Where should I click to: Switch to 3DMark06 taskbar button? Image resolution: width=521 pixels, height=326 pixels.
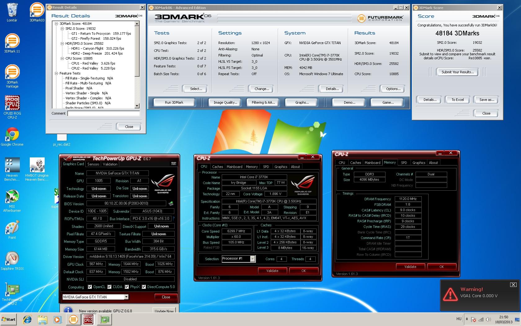pos(73,319)
